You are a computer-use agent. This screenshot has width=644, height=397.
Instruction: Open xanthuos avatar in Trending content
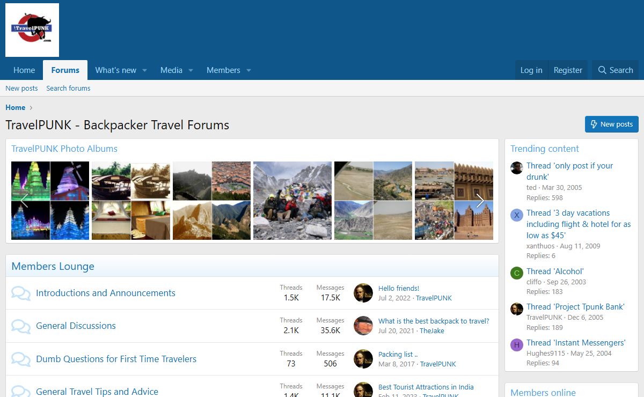pos(516,215)
